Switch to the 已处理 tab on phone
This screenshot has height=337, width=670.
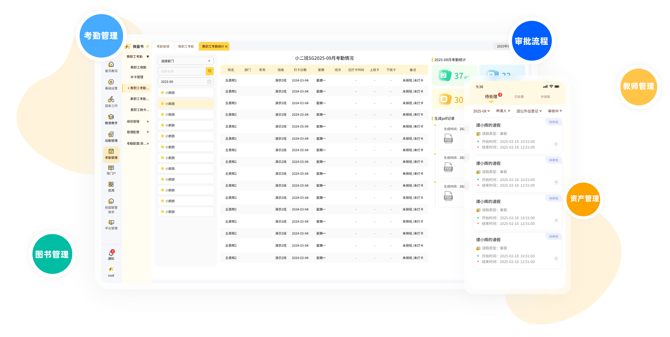coord(519,97)
